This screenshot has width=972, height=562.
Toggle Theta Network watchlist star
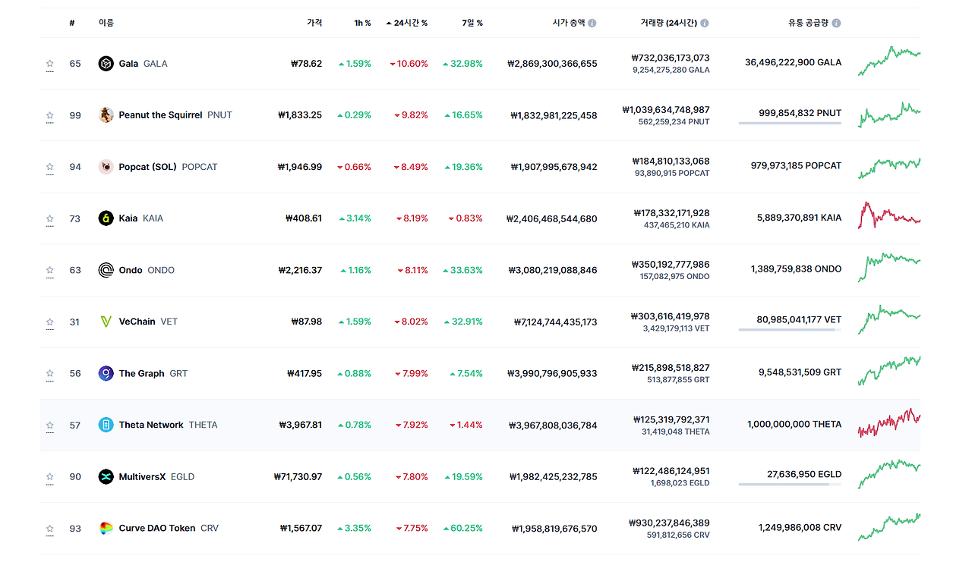(49, 425)
